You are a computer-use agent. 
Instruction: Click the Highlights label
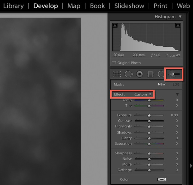[123, 126]
